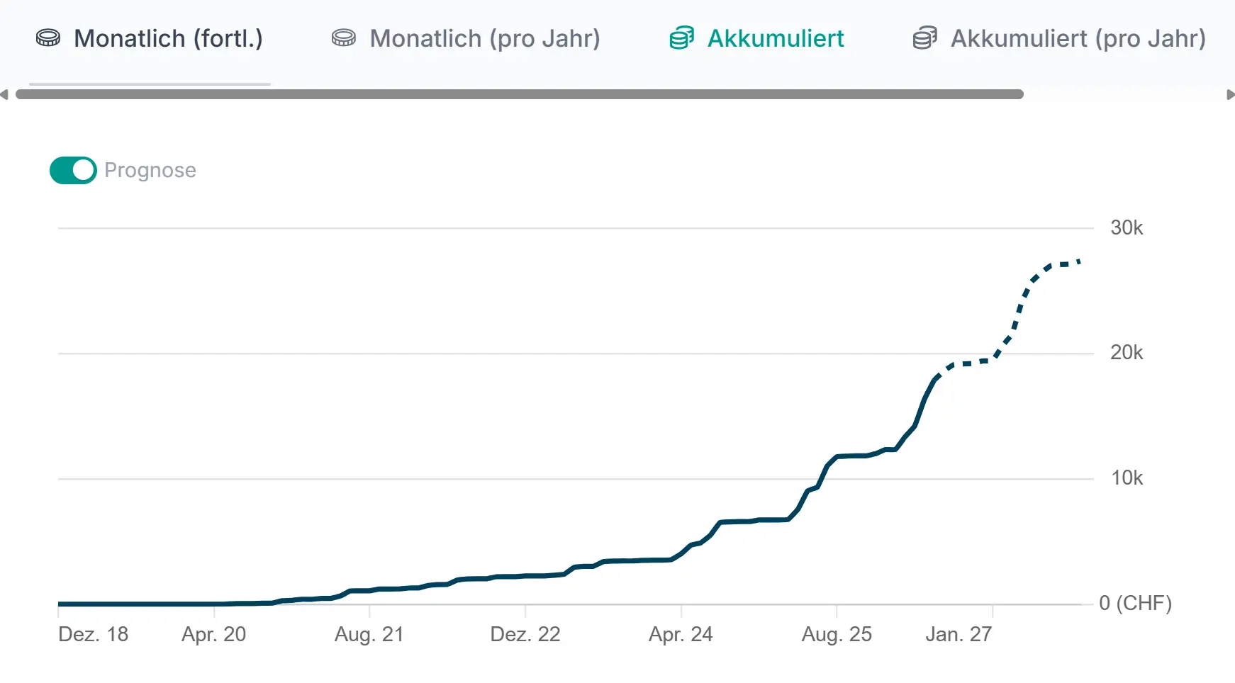Click the 20k y-axis label
The image size is (1235, 683).
[x=1127, y=353]
